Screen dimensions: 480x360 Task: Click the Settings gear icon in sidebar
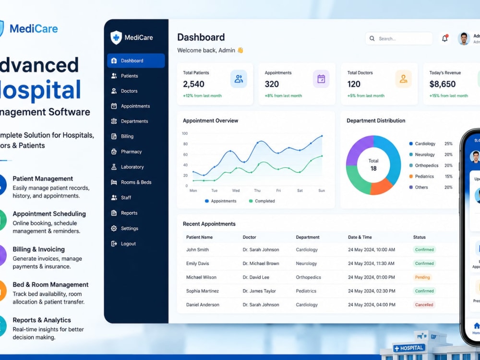114,228
